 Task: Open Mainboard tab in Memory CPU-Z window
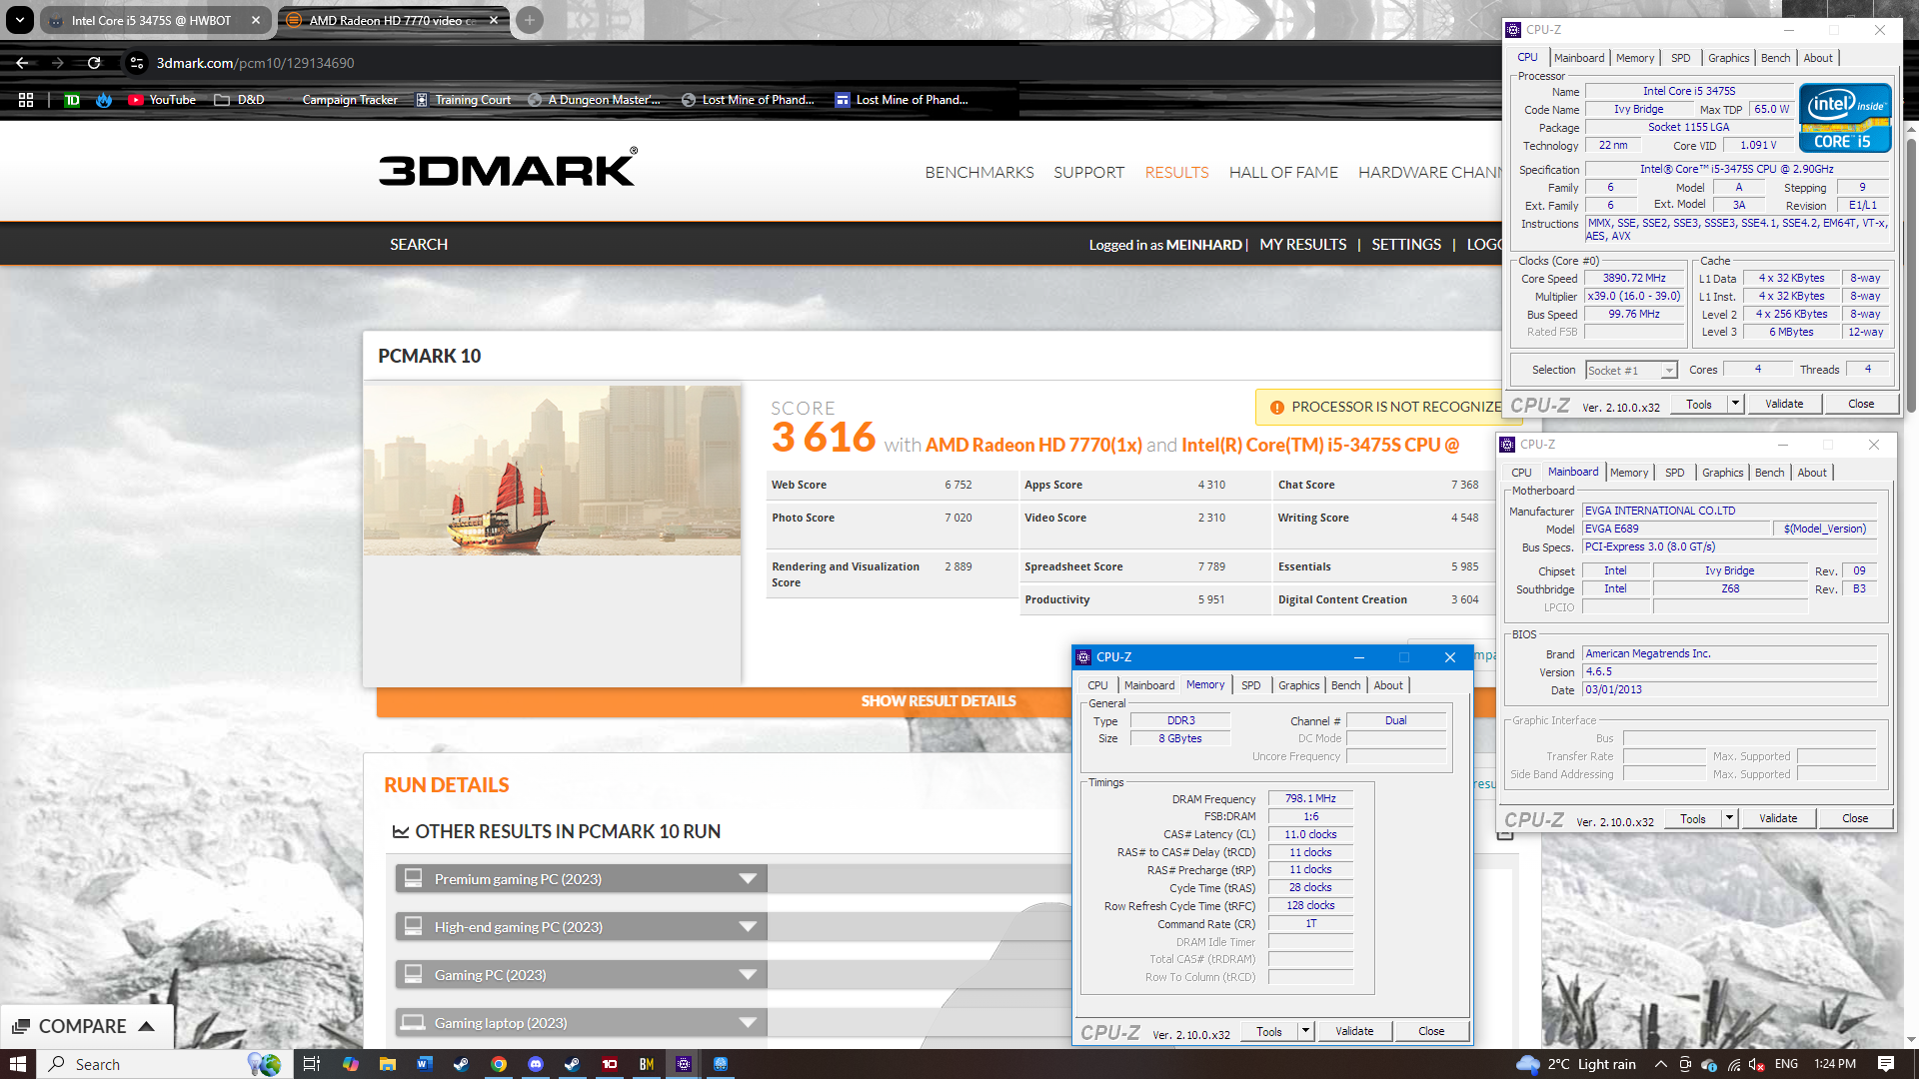click(1149, 685)
